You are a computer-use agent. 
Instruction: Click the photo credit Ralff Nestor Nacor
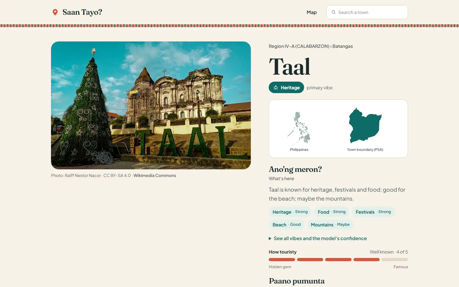[83, 175]
